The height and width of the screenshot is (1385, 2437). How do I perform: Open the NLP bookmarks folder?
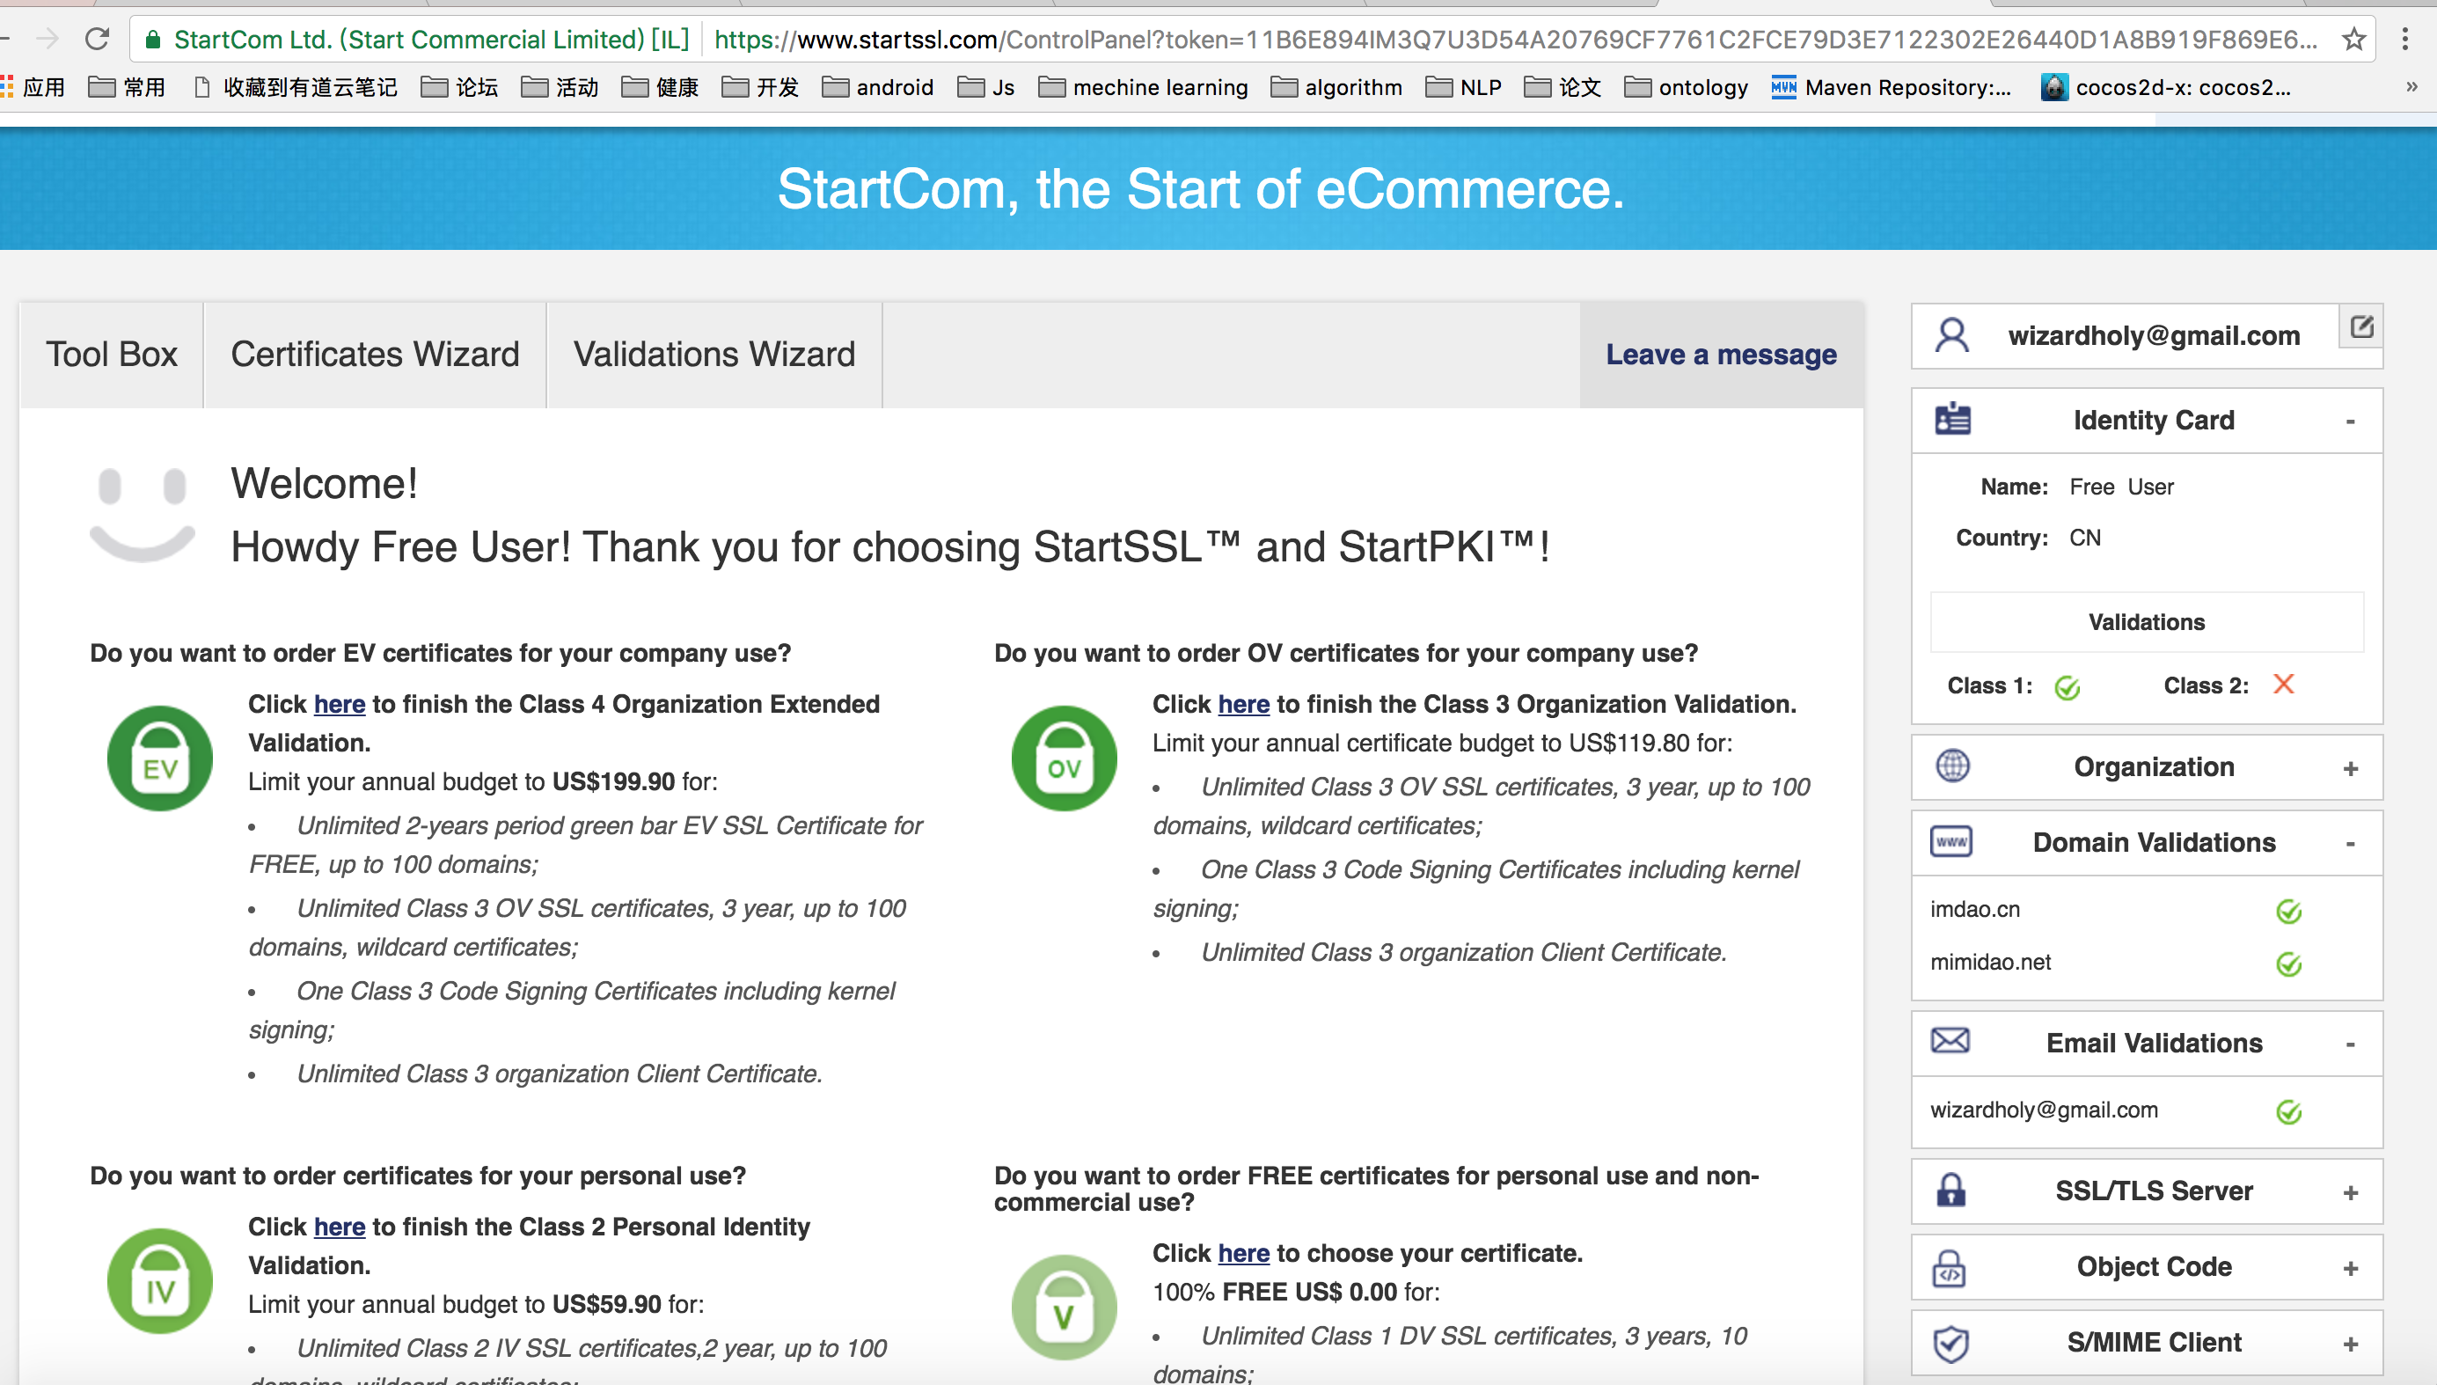click(x=1463, y=87)
